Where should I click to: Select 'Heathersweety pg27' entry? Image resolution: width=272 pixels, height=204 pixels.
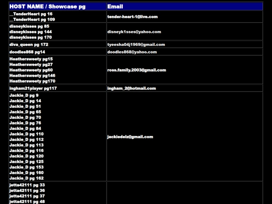coord(31,64)
